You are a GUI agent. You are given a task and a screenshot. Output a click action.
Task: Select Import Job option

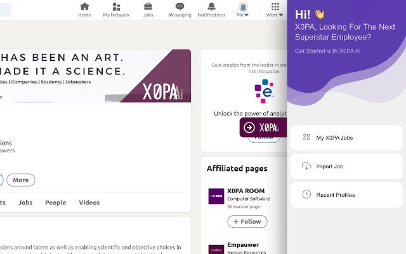[346, 166]
